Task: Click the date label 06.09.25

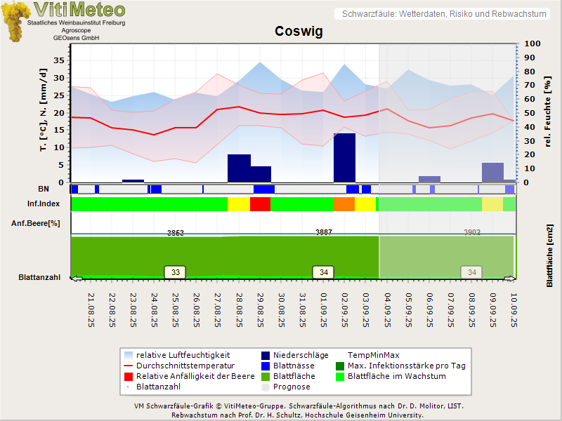Action: point(430,310)
